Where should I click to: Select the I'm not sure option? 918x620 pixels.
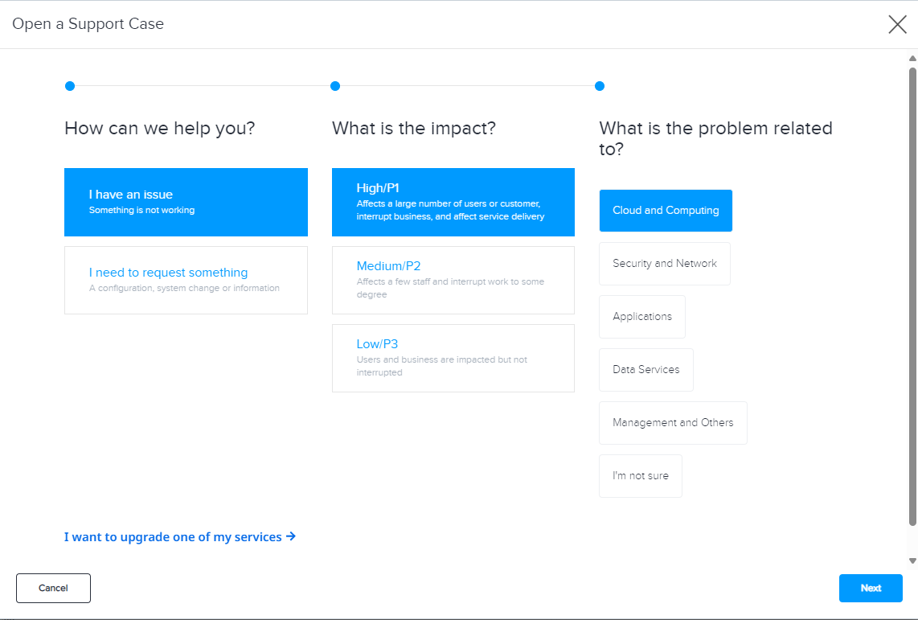point(641,476)
